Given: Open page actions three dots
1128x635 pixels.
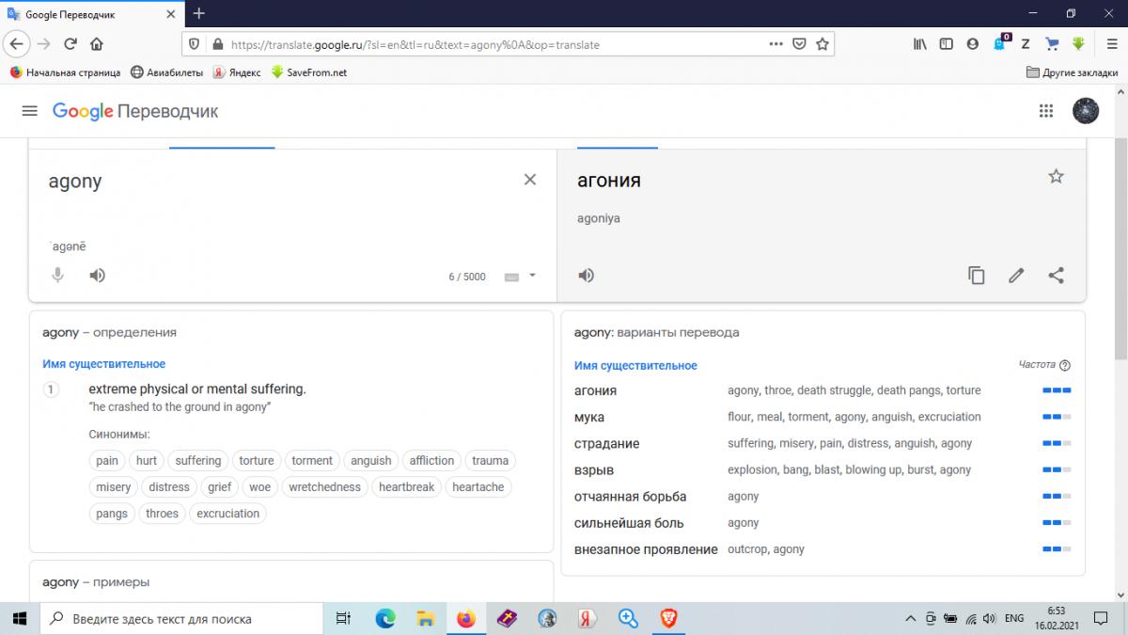Looking at the screenshot, I should pos(775,43).
